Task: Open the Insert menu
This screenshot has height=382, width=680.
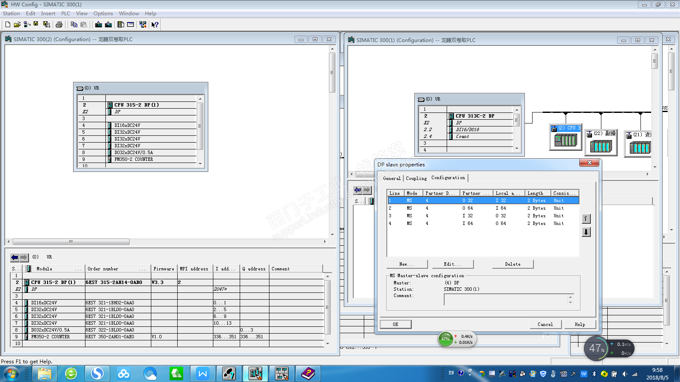Action: tap(48, 14)
